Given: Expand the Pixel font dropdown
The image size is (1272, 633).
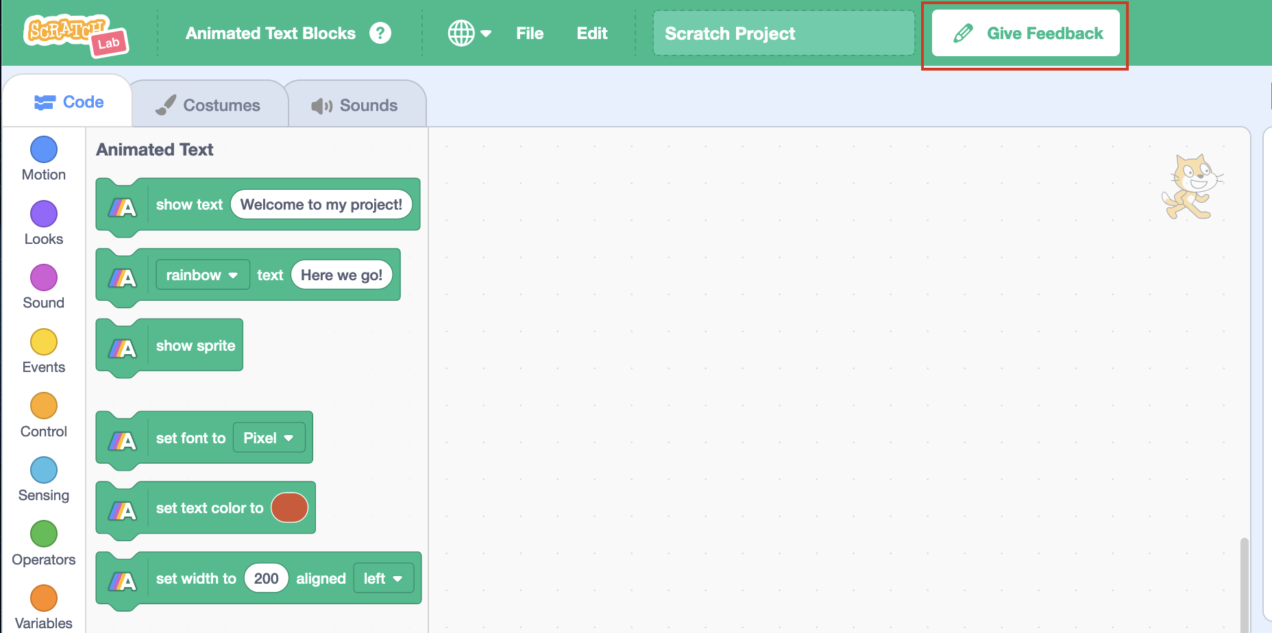Looking at the screenshot, I should click(x=269, y=438).
